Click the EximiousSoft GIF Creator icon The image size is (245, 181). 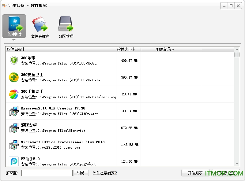14,111
